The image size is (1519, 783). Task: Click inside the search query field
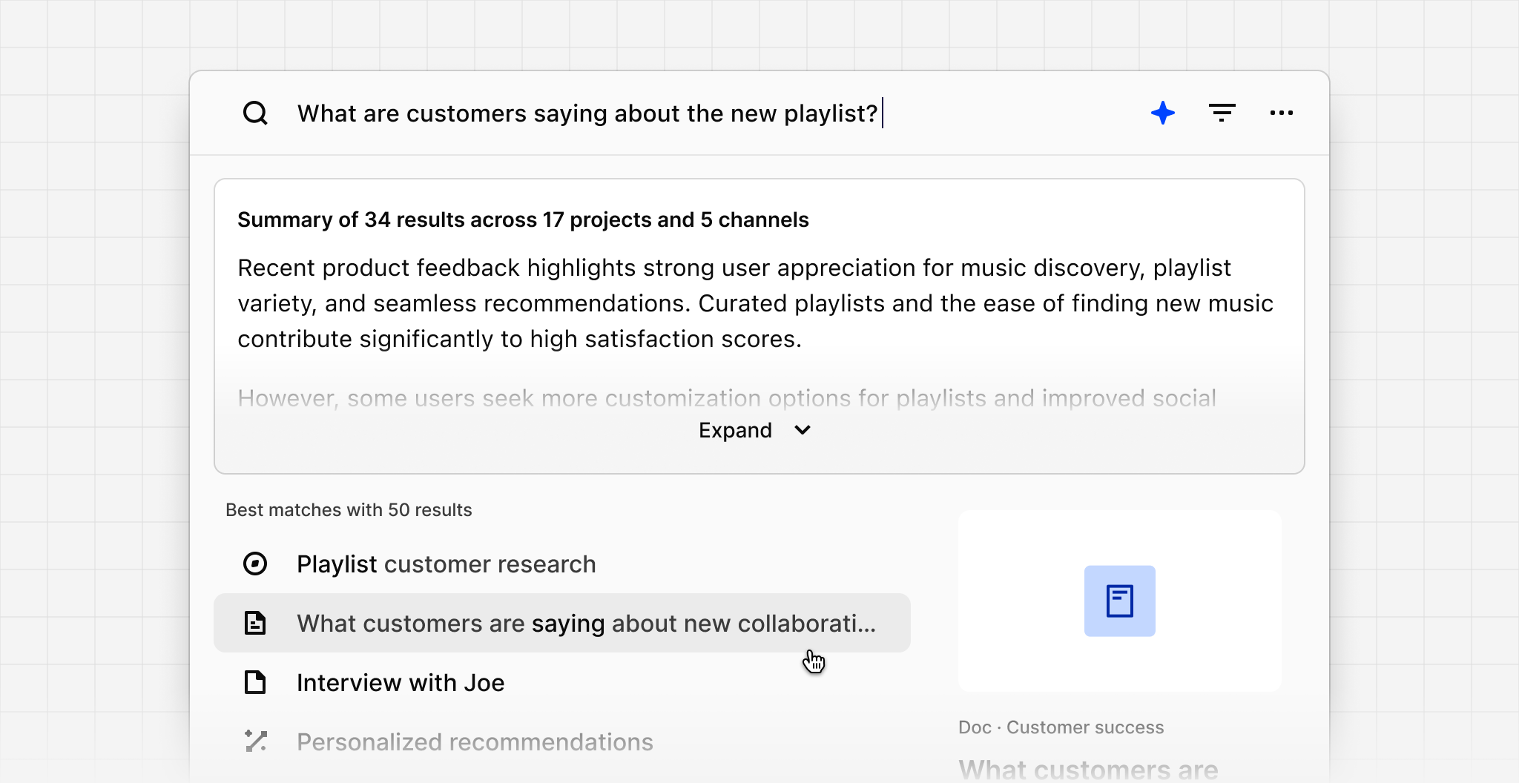click(x=586, y=113)
